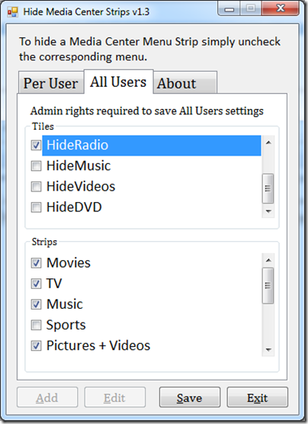Switch to the Per User tab
This screenshot has height=424, width=308.
(x=51, y=83)
